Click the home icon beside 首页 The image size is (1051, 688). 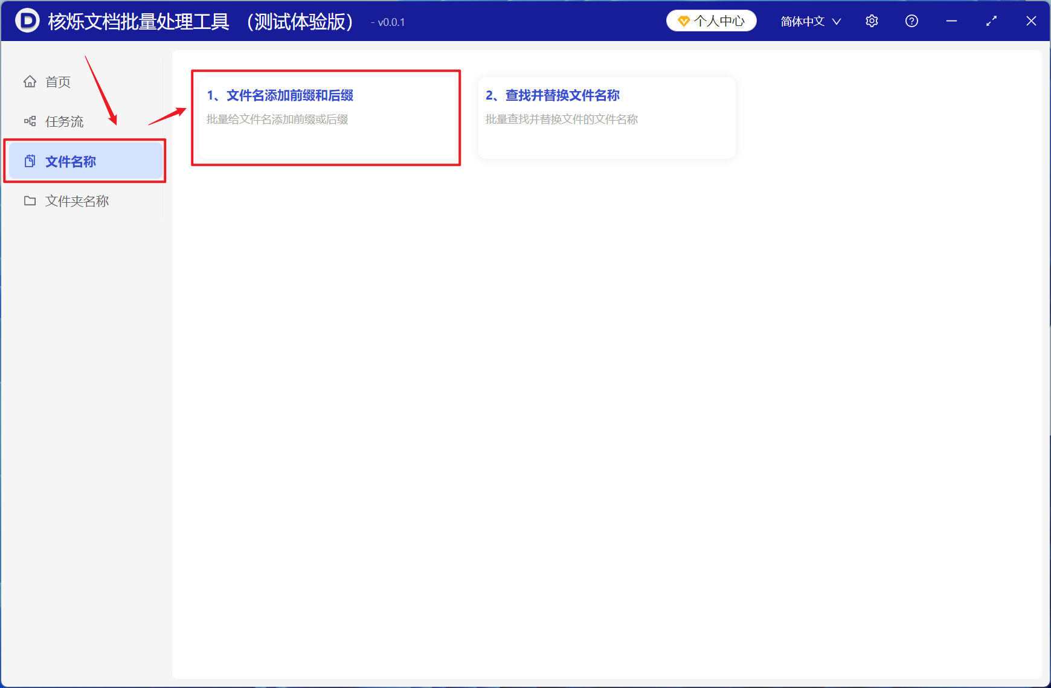click(x=30, y=81)
